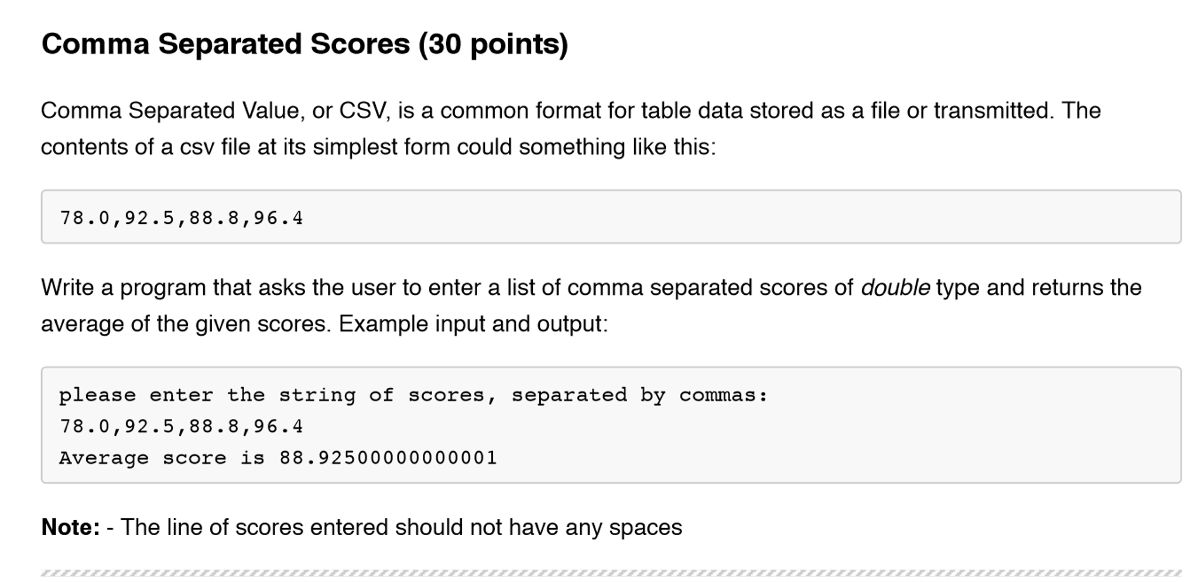This screenshot has width=1198, height=582.
Task: Click the 'please enter the string of scores' line
Action: pyautogui.click(x=413, y=395)
